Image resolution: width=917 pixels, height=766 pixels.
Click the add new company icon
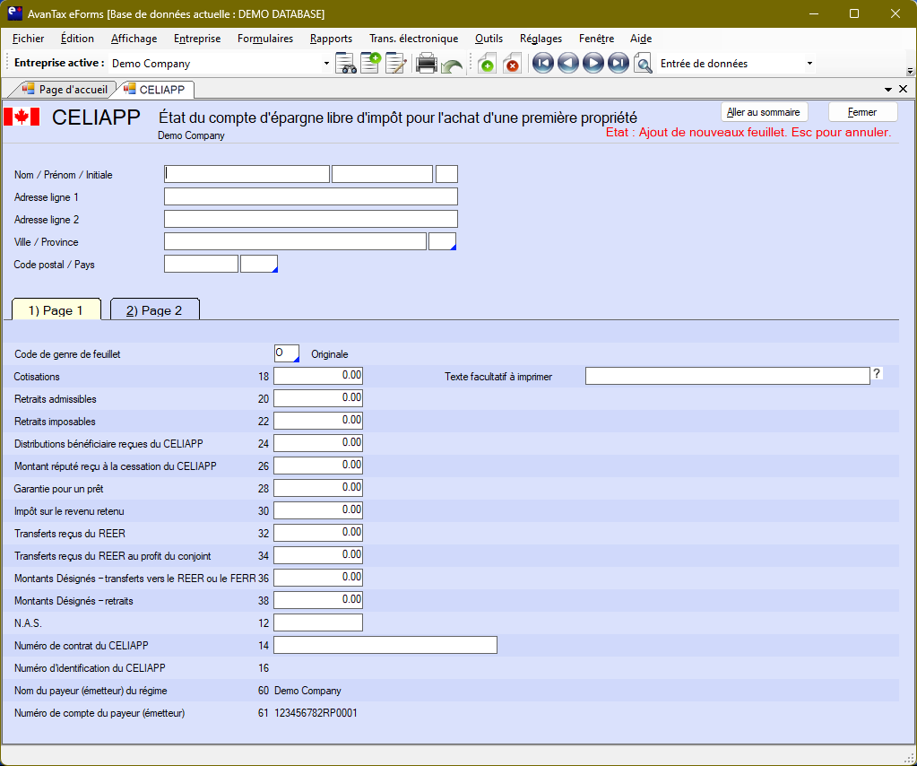click(370, 64)
